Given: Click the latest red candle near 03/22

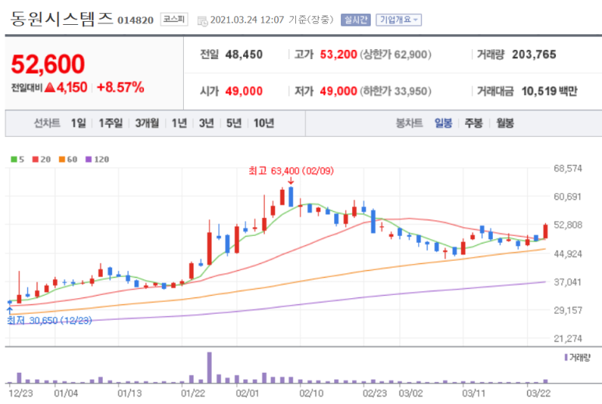Looking at the screenshot, I should pos(546,231).
